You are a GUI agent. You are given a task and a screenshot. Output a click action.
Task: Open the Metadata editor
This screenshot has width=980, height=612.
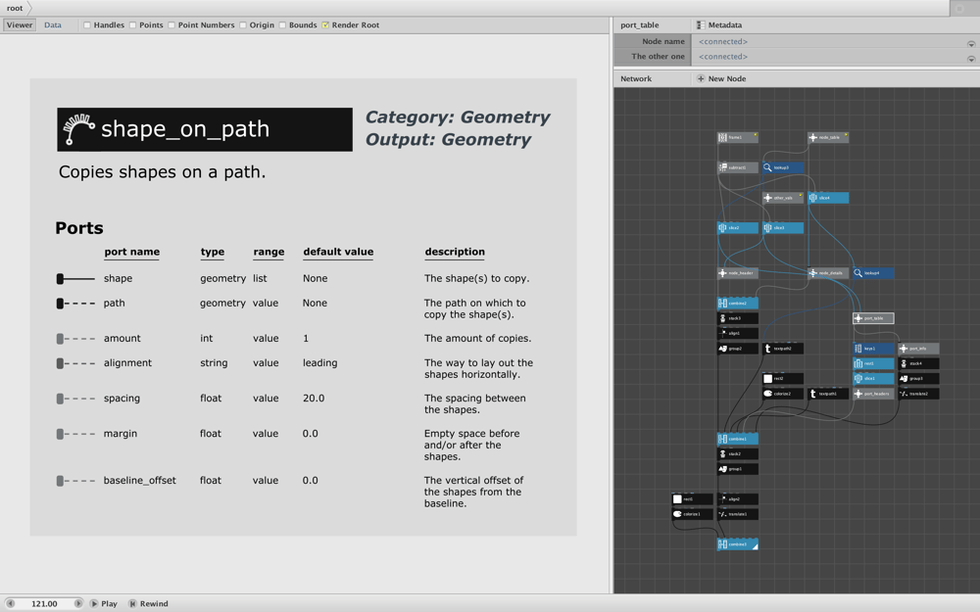click(x=719, y=25)
